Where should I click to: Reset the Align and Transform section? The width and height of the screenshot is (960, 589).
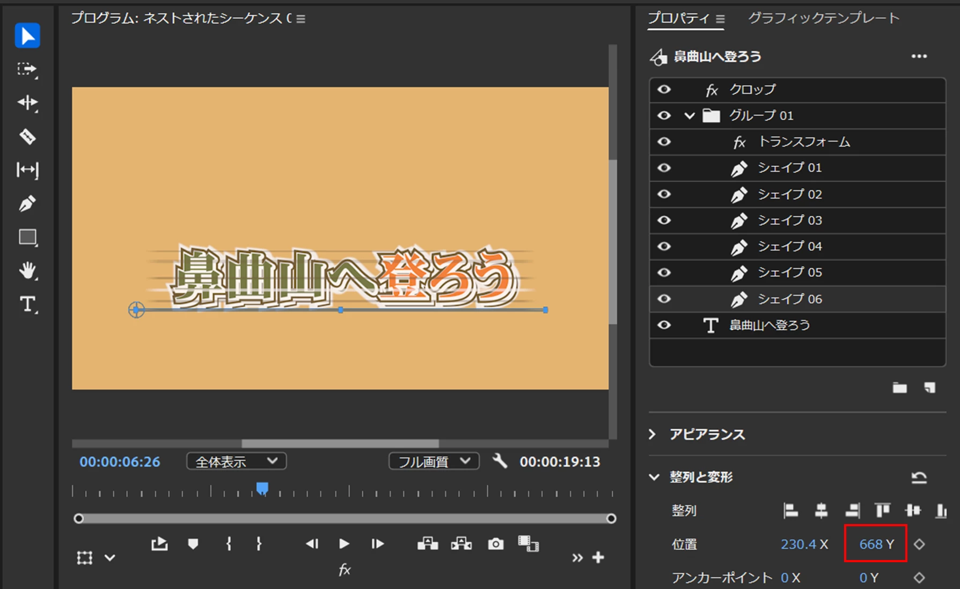(919, 477)
